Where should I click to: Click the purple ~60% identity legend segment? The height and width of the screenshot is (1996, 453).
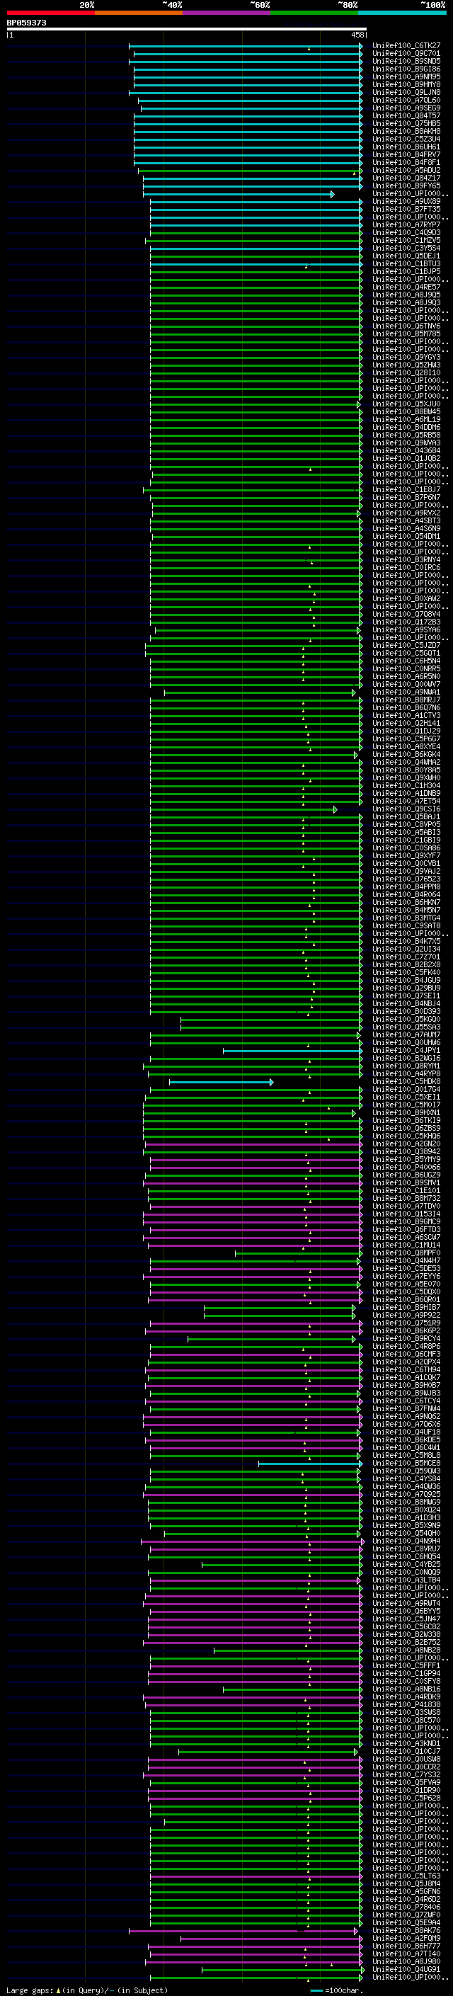click(226, 13)
